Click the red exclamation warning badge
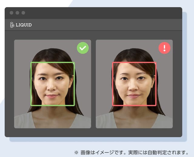This screenshot has width=194, height=157. pos(165,48)
